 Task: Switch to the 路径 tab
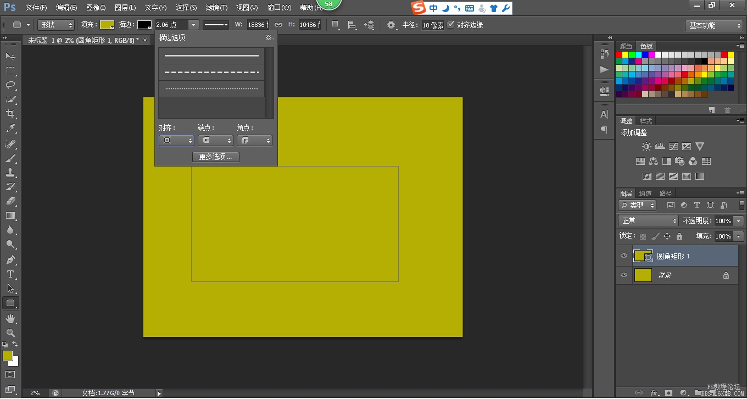[666, 193]
